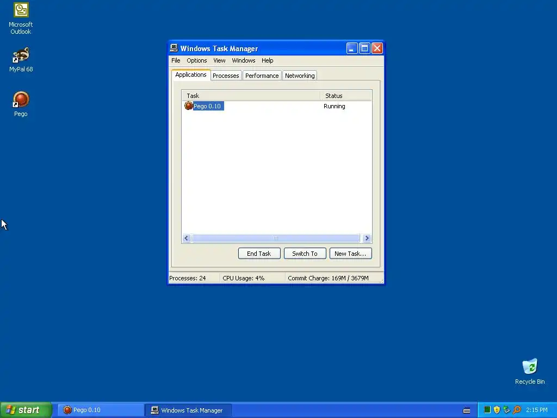Click the Pego icon in the task list
557x418 pixels.
[189, 106]
